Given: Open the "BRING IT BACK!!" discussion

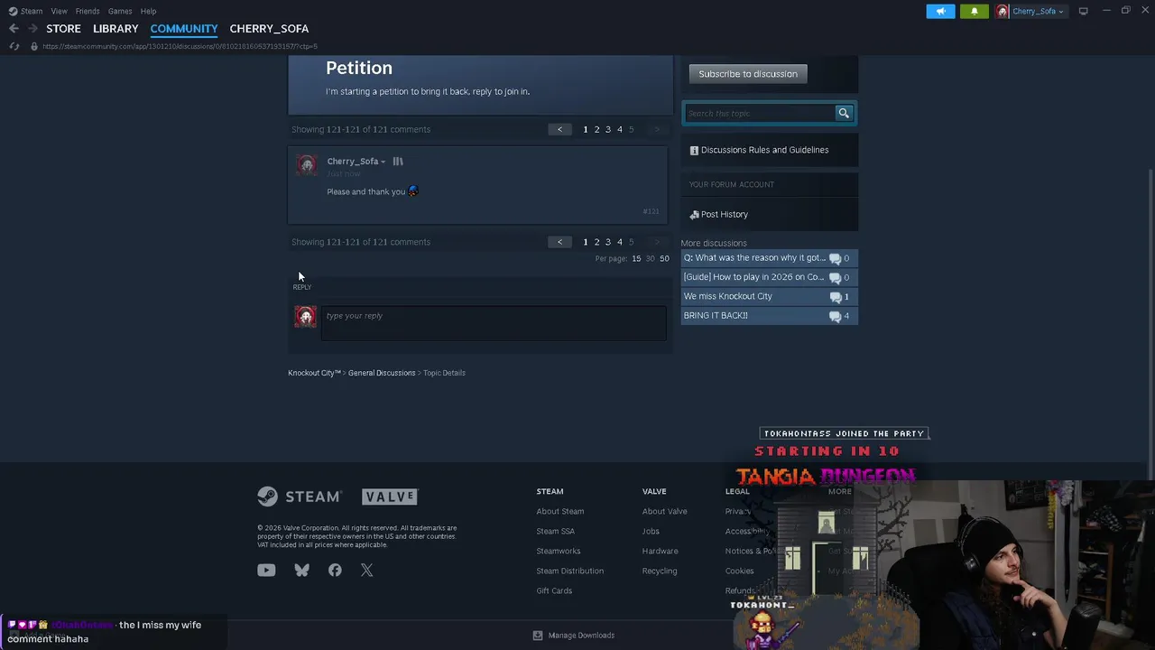Looking at the screenshot, I should [x=769, y=316].
